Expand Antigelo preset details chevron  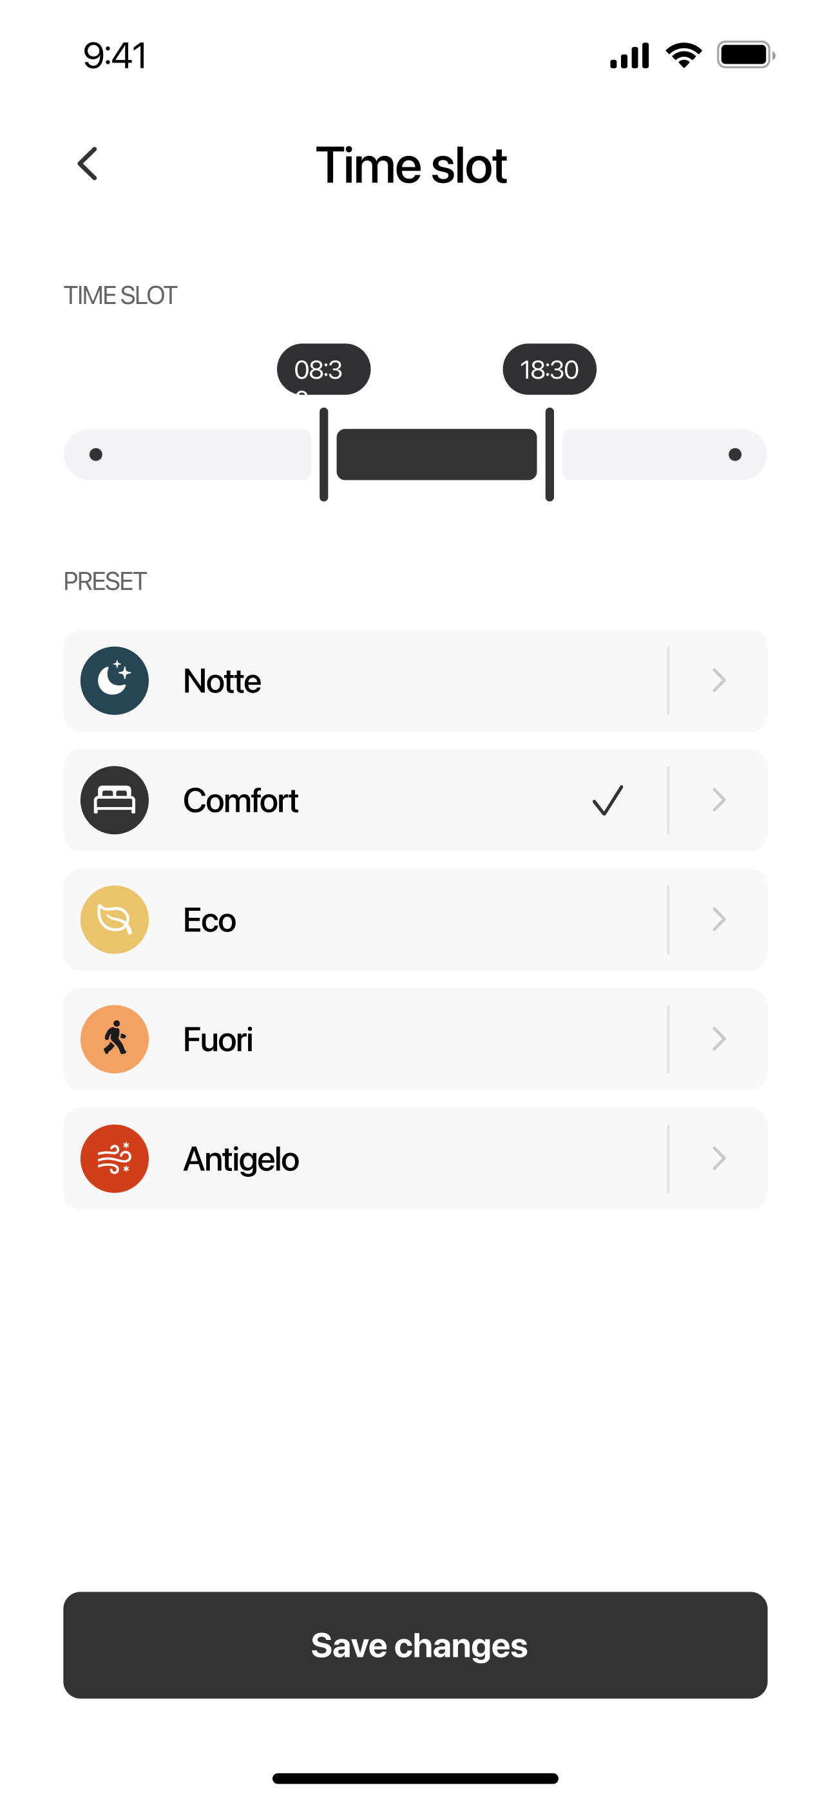718,1159
